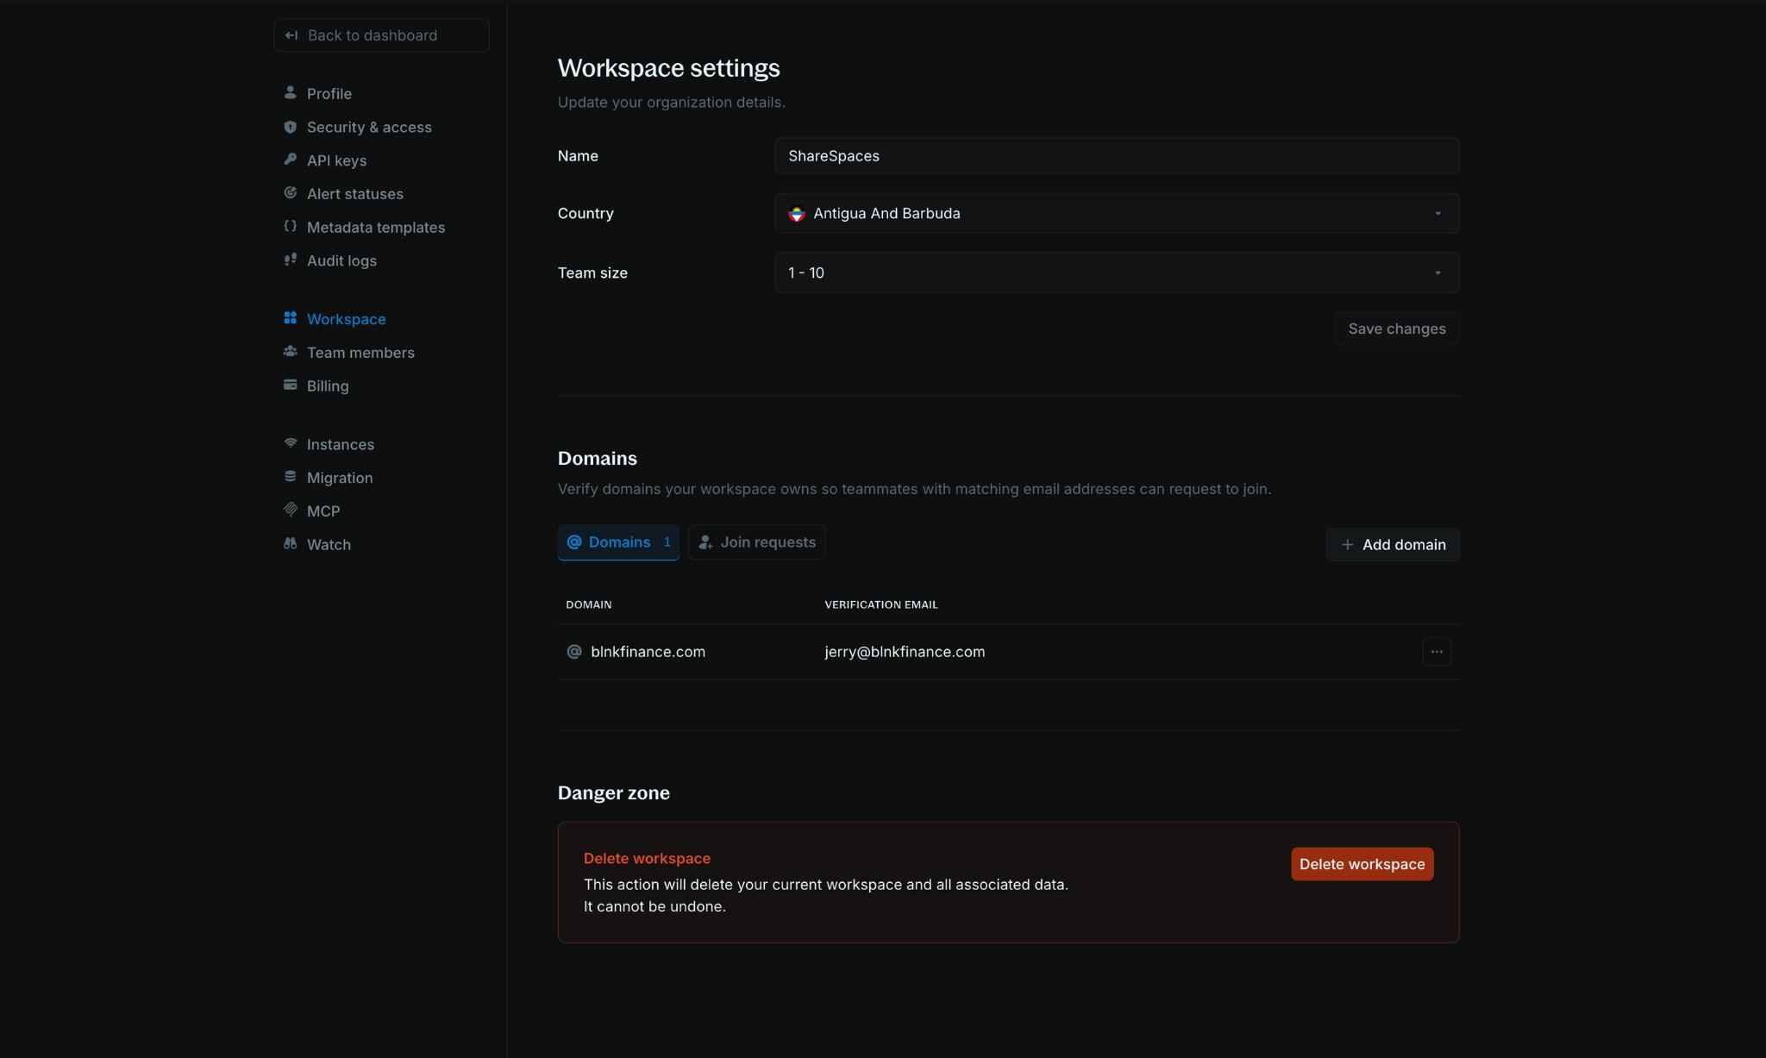Navigate to Metadata templates
Screen dimensions: 1766x1058
click(x=375, y=228)
